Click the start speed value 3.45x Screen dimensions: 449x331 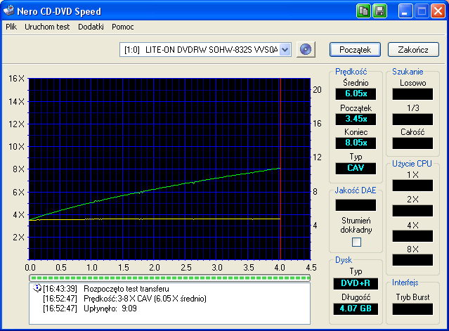coord(356,119)
